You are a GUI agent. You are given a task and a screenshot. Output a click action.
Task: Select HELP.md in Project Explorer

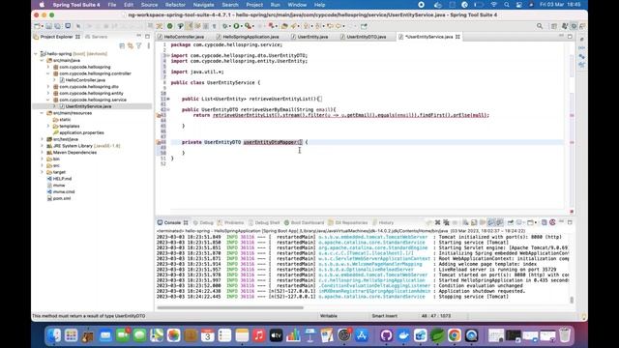(59, 179)
